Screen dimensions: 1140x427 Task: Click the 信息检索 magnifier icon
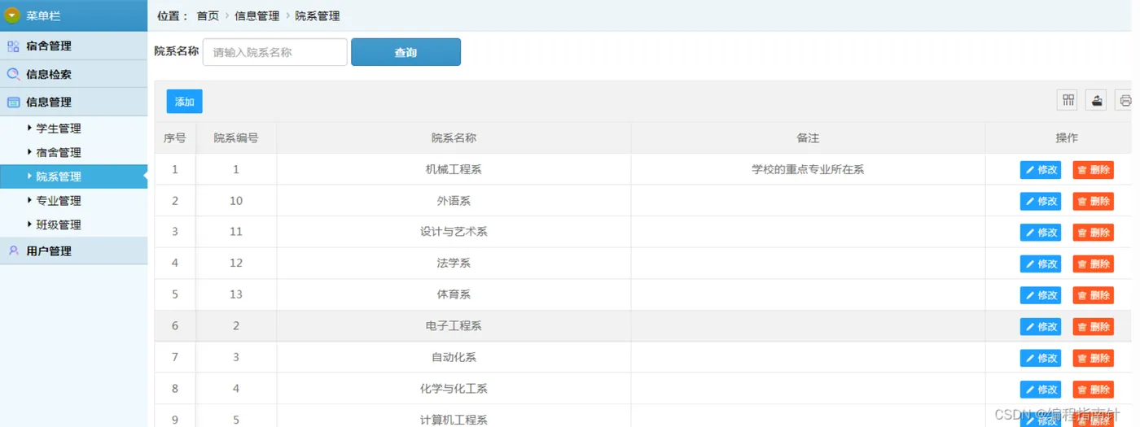click(x=13, y=74)
